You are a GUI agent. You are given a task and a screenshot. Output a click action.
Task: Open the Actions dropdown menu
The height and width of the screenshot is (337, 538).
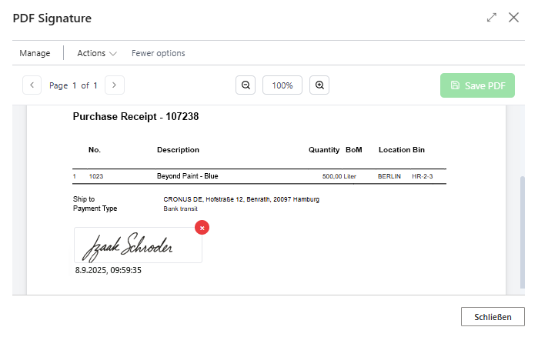click(x=96, y=53)
